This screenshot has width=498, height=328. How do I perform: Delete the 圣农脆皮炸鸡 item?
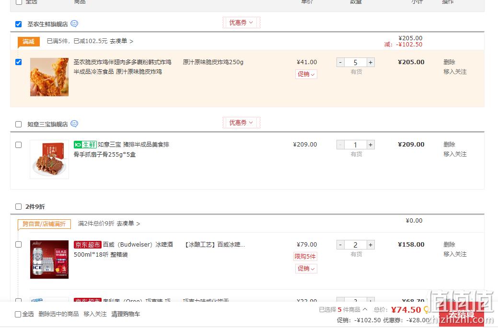pos(449,62)
